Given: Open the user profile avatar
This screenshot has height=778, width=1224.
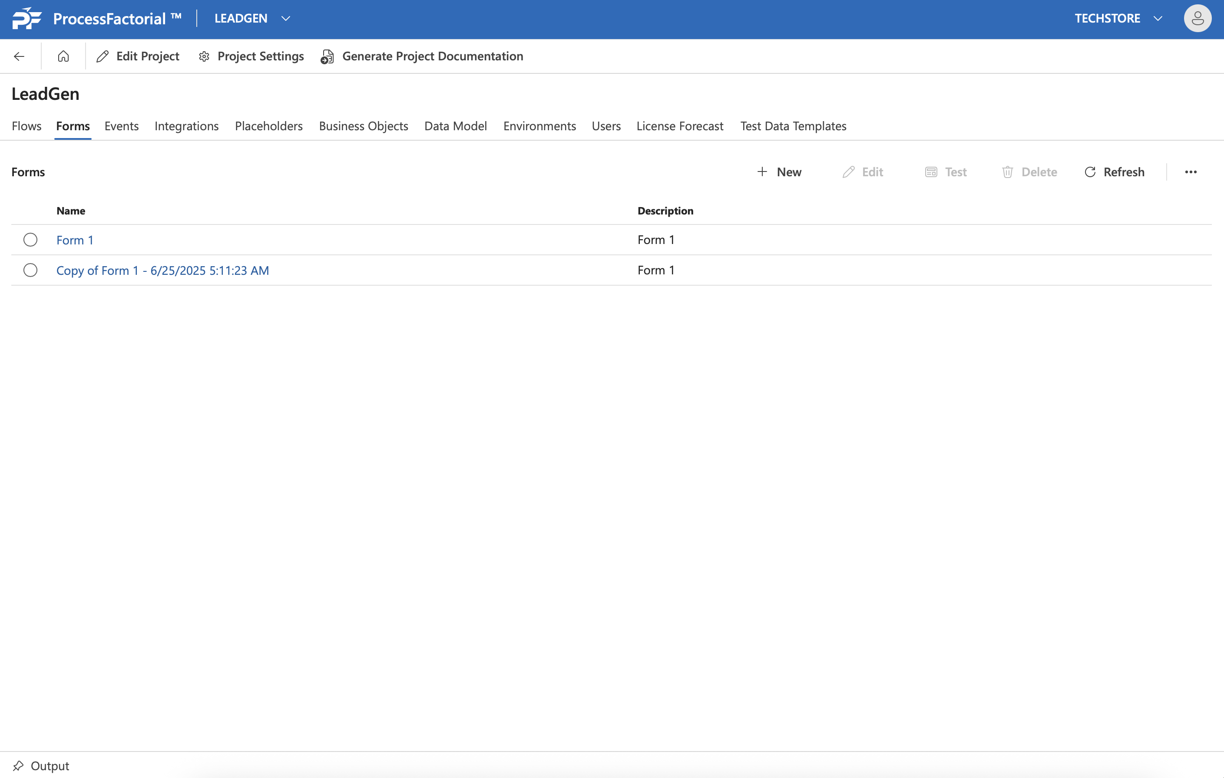Looking at the screenshot, I should [x=1197, y=18].
